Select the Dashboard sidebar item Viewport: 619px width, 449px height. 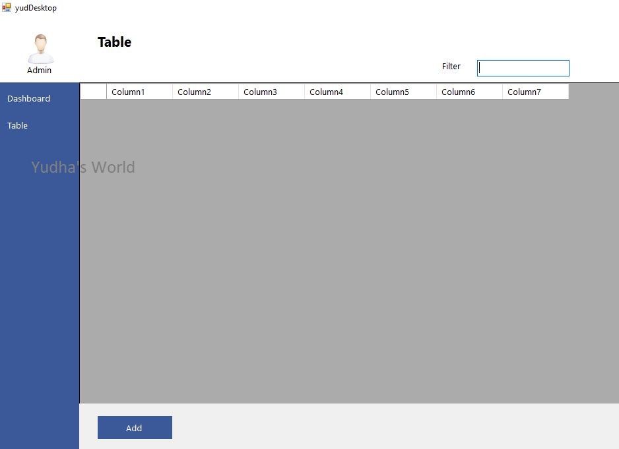(x=28, y=98)
